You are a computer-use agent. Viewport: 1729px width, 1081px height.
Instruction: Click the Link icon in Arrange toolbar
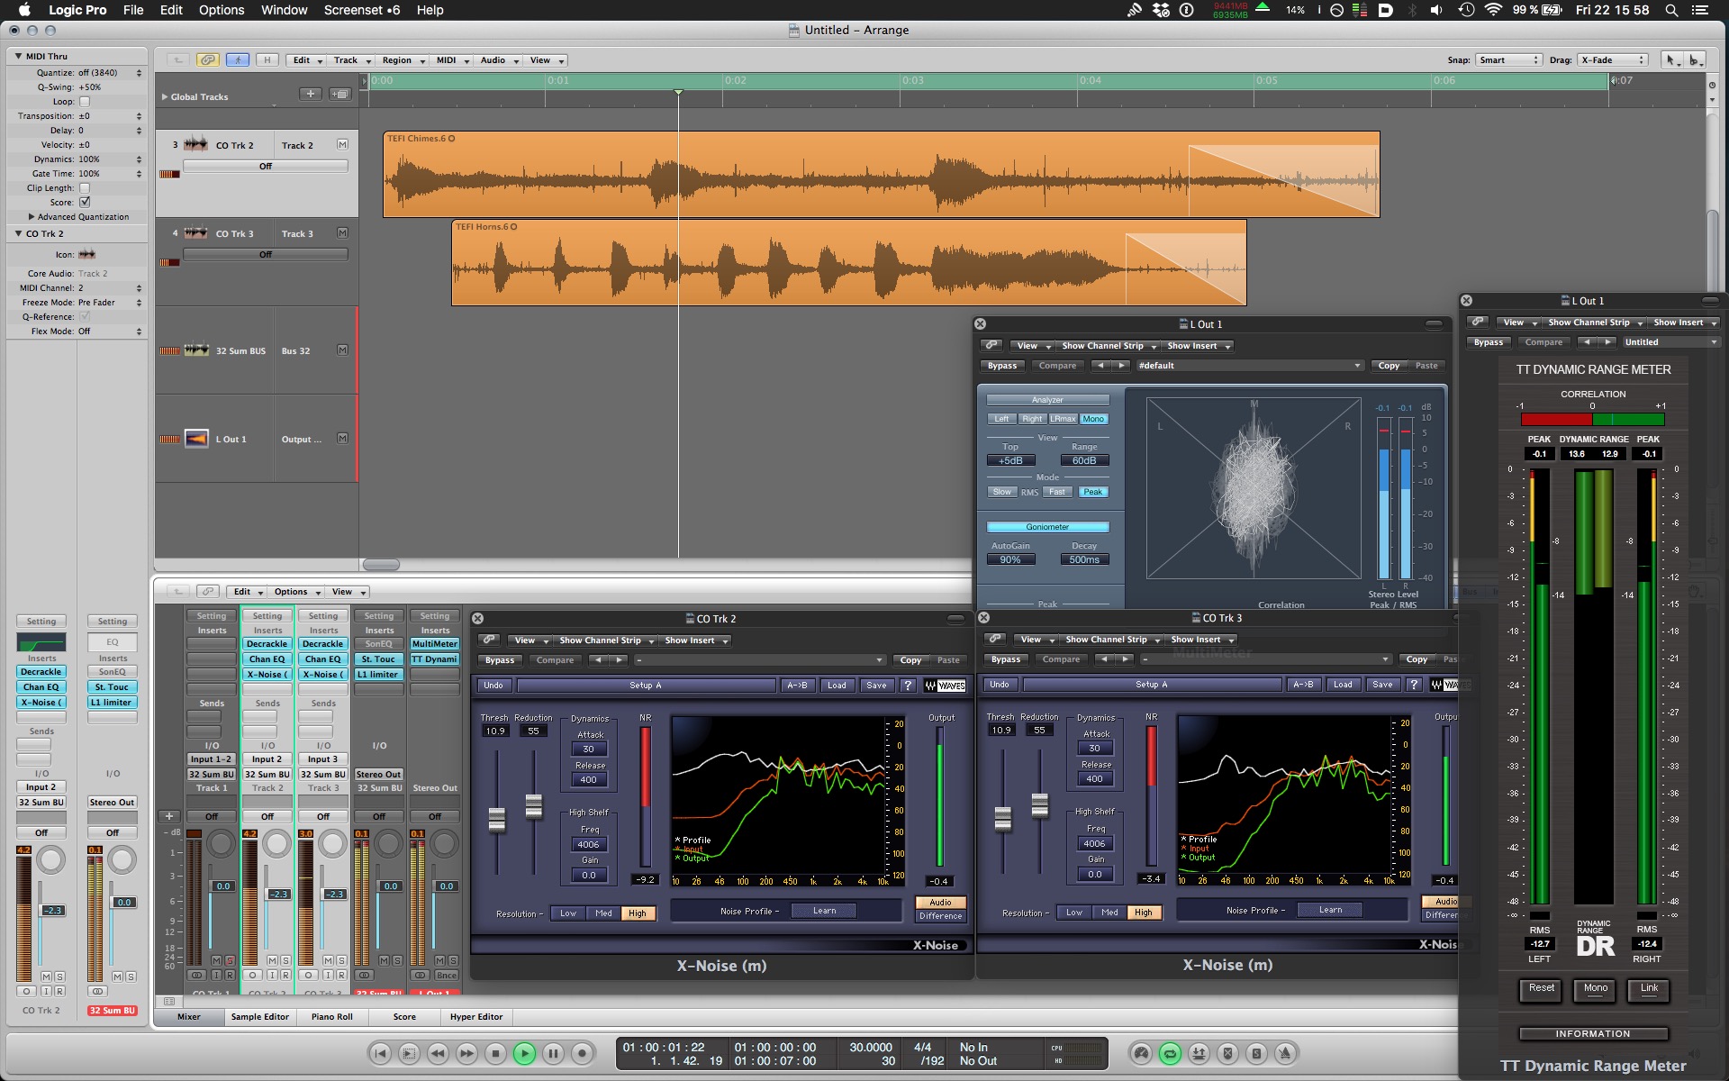(208, 60)
